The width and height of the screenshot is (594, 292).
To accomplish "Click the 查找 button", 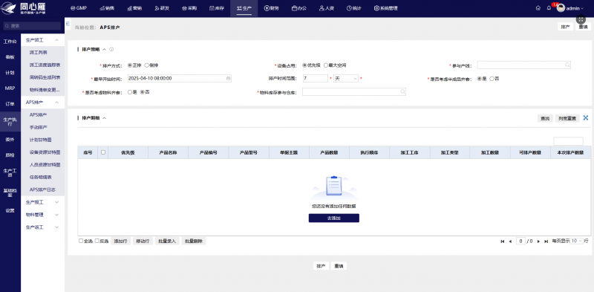I will point(545,118).
